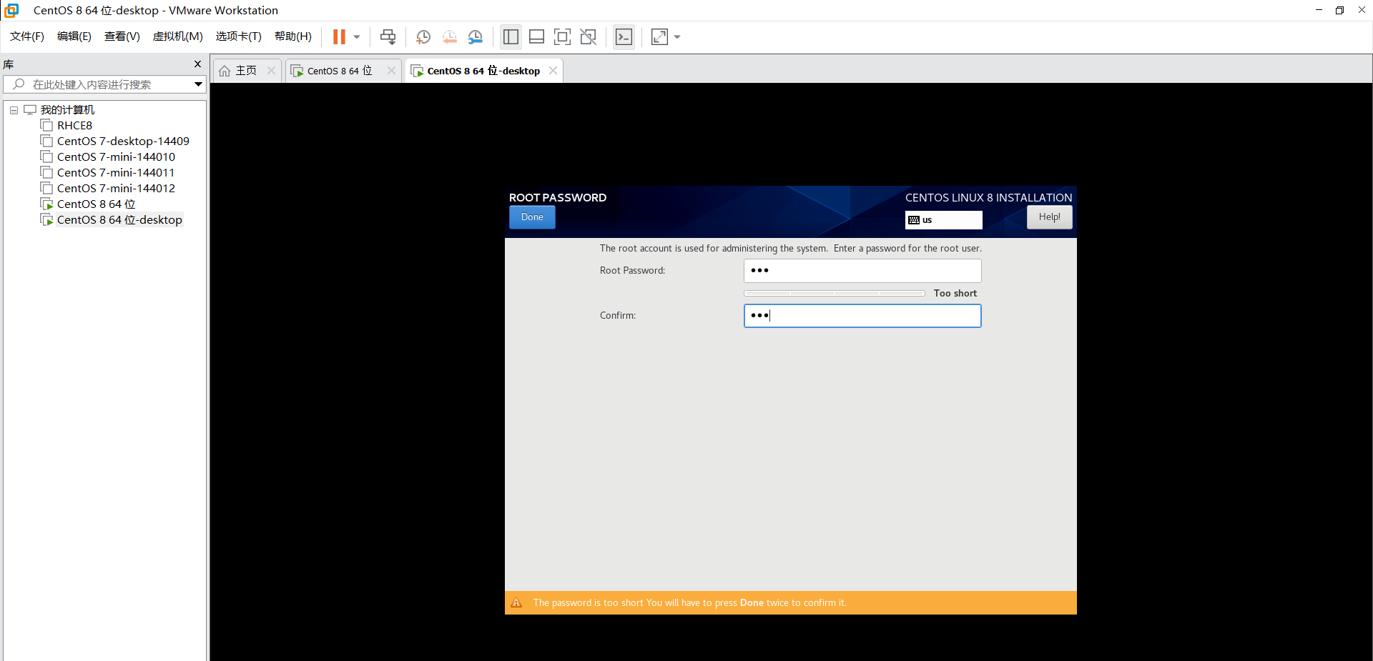Toggle the library sidebar view
The height and width of the screenshot is (661, 1373).
point(511,36)
